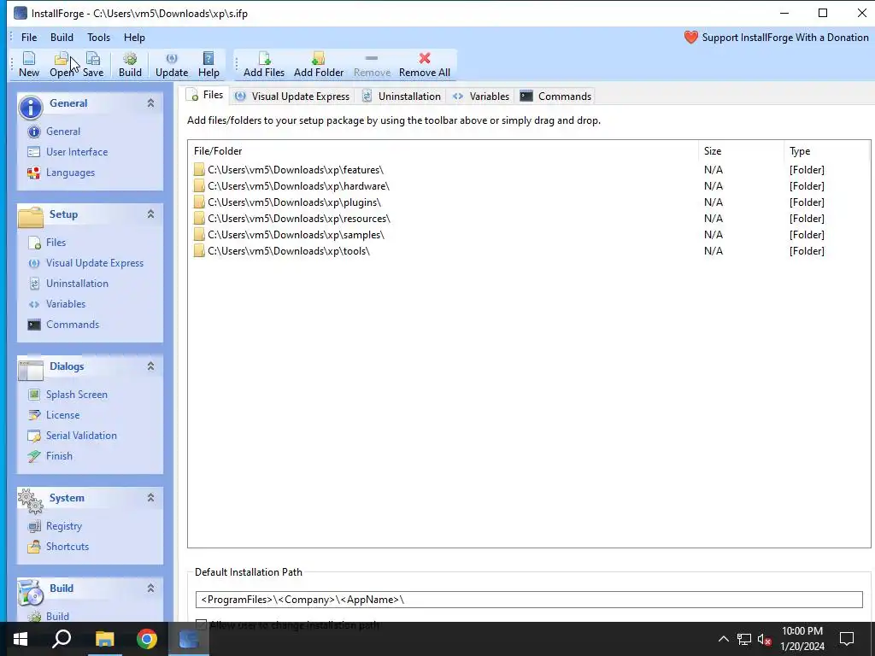The height and width of the screenshot is (656, 875).
Task: Switch to the Uninstallation tab
Action: point(402,97)
